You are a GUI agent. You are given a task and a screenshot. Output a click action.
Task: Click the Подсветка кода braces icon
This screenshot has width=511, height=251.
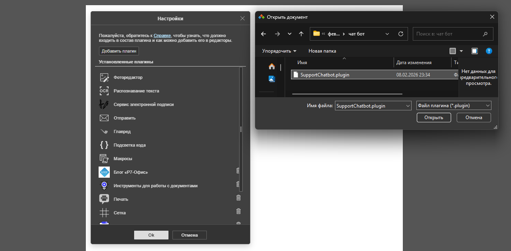click(104, 145)
